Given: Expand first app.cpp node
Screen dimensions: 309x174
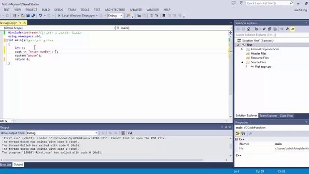Looking at the screenshot, I should [x=246, y=67].
